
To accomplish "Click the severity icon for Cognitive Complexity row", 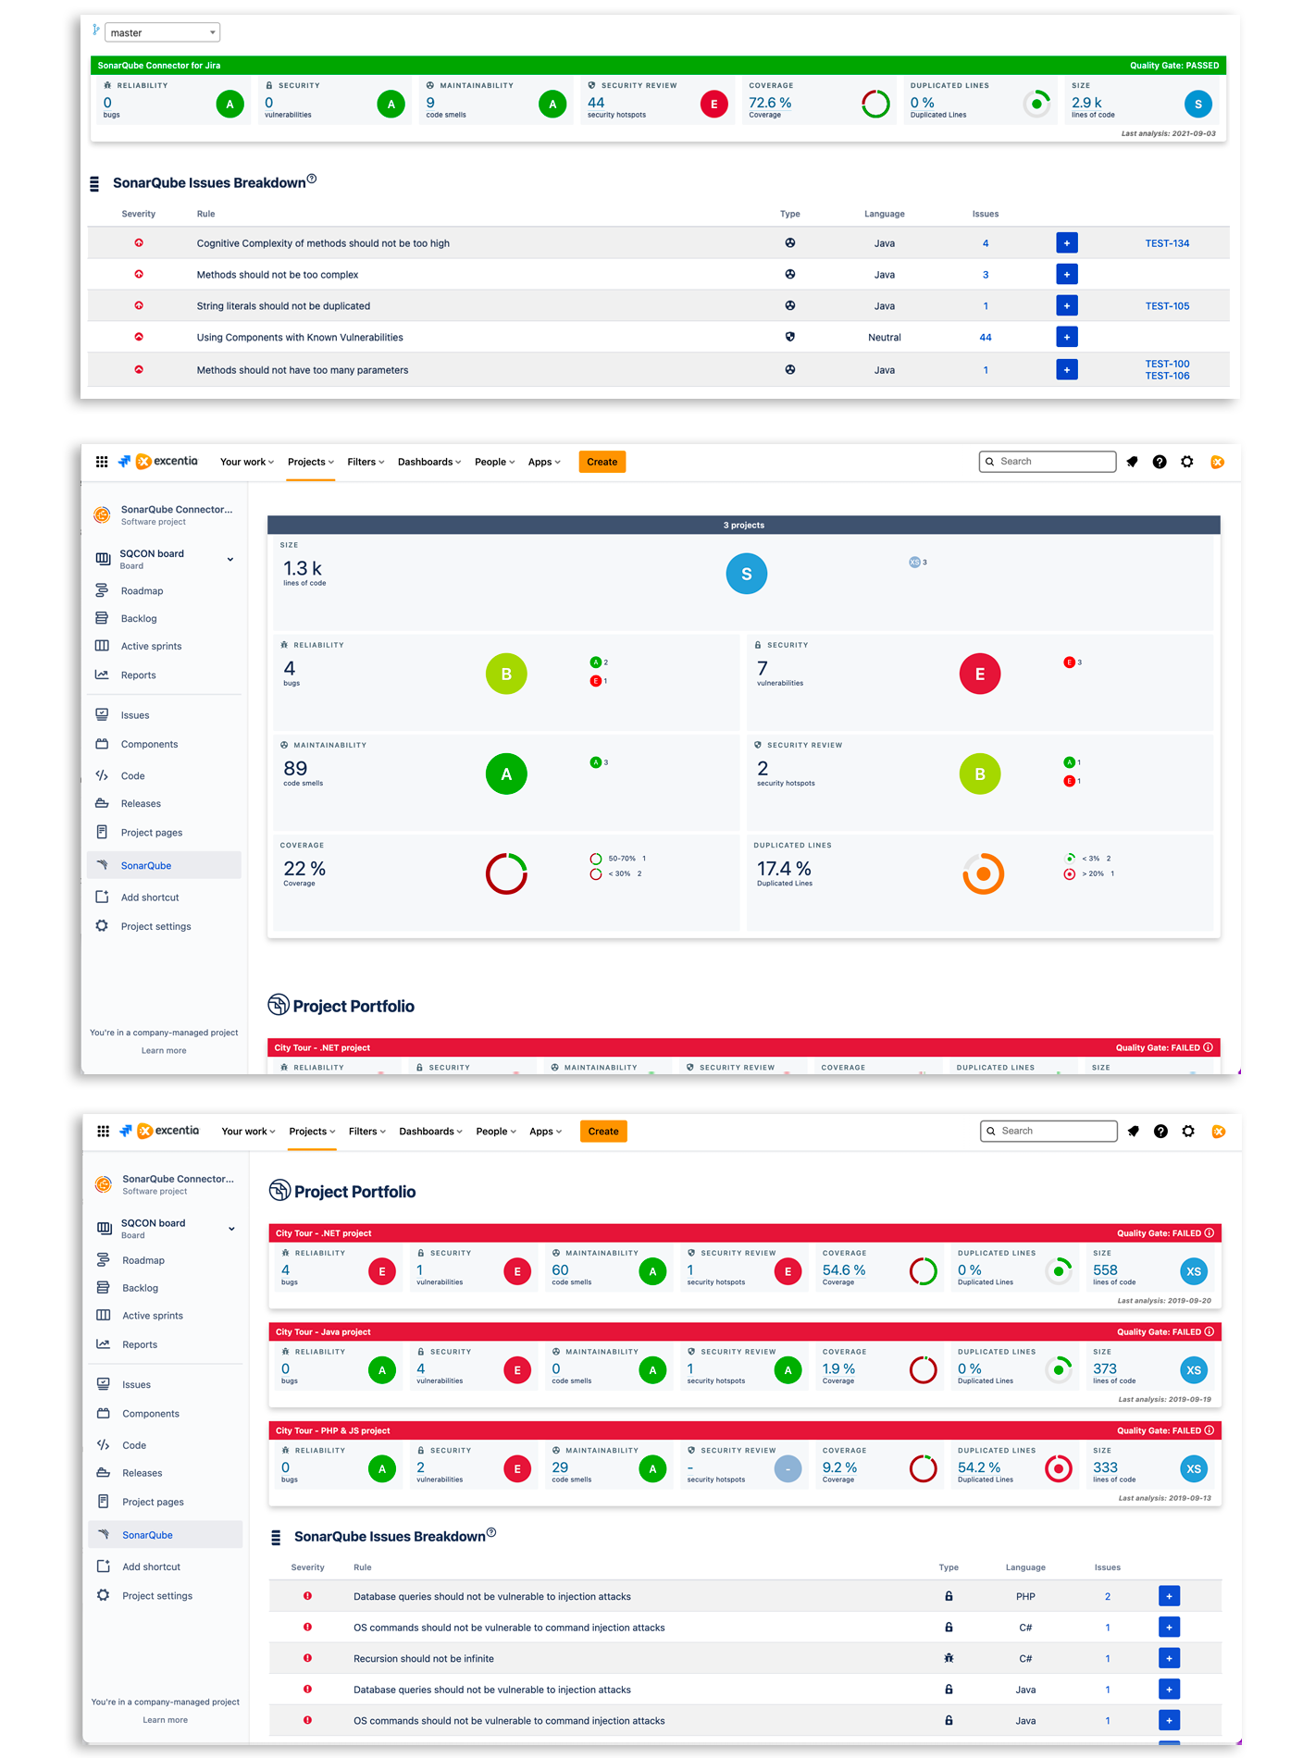I will [139, 242].
